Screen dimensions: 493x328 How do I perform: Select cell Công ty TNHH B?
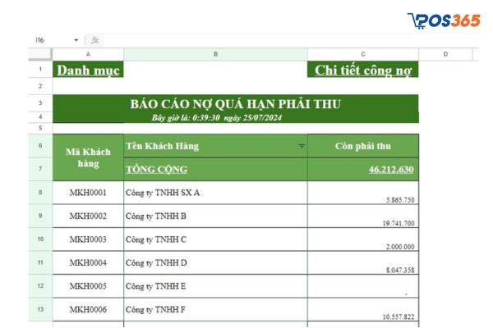click(x=215, y=216)
